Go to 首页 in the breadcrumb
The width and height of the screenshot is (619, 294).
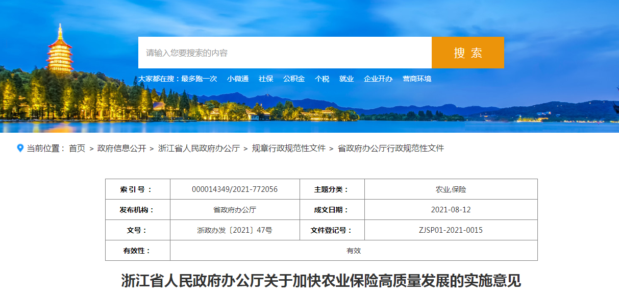click(x=77, y=149)
